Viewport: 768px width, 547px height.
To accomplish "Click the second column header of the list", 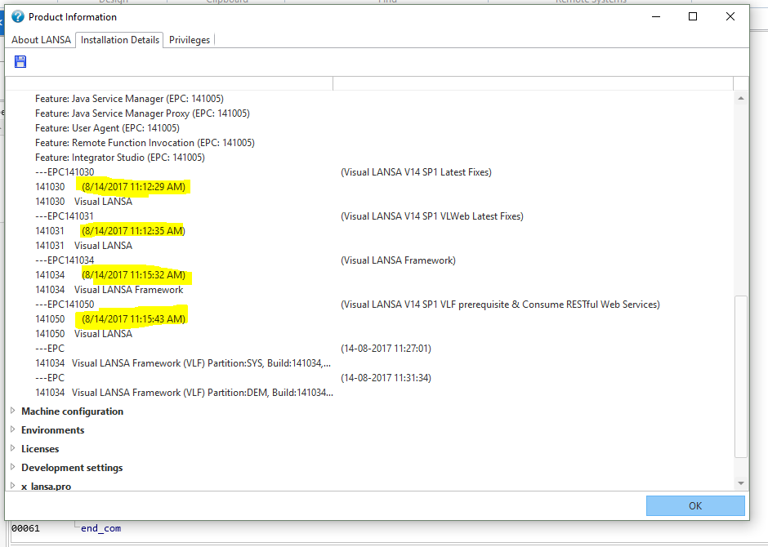I will coord(533,83).
